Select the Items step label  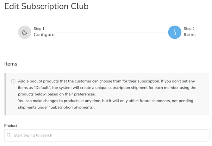190,35
